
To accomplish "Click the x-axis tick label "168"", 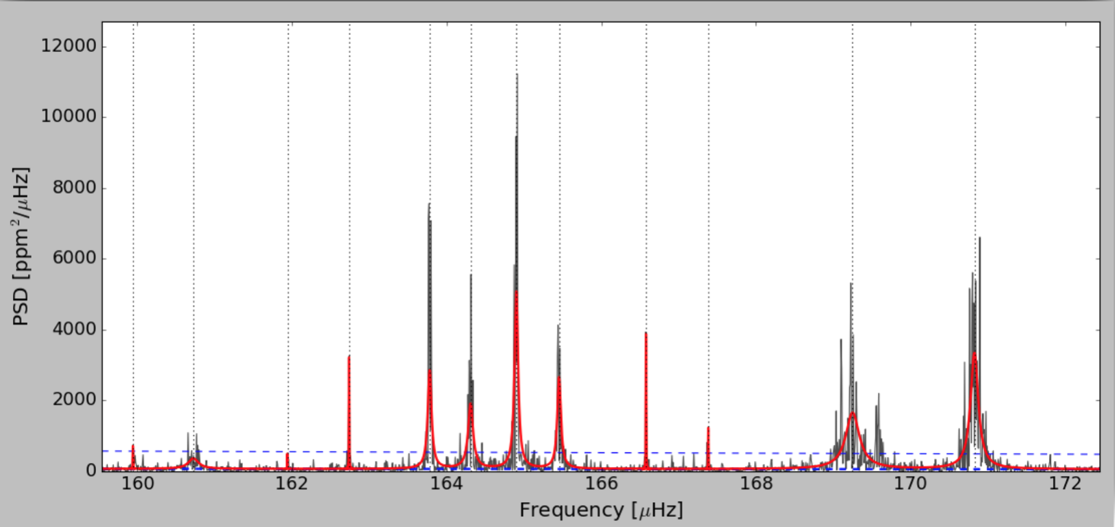I will click(757, 484).
